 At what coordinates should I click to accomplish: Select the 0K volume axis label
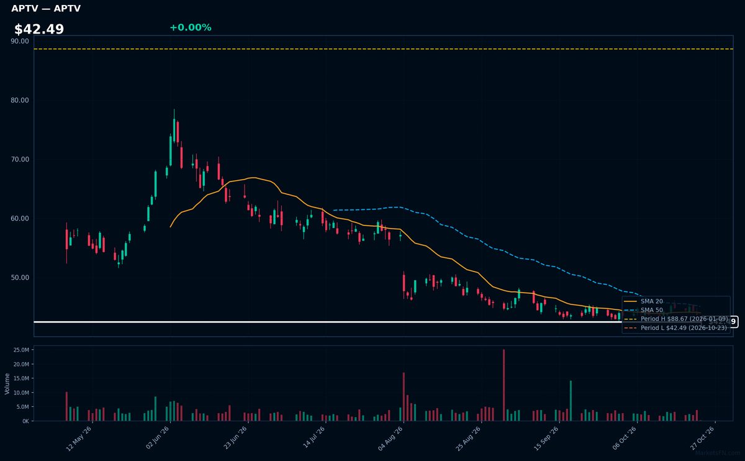pos(25,421)
